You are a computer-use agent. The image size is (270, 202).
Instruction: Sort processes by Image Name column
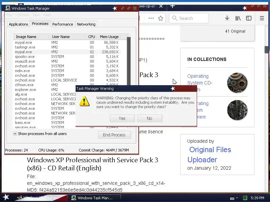coord(31,37)
